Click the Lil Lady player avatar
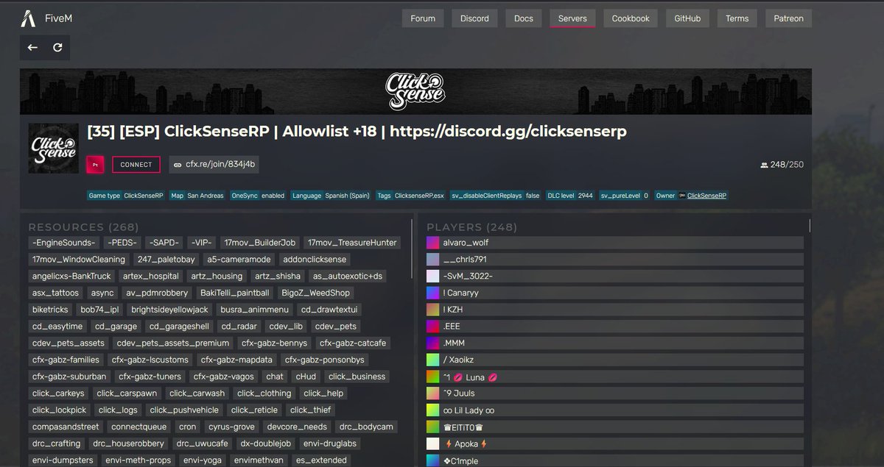The width and height of the screenshot is (884, 467). tap(433, 410)
